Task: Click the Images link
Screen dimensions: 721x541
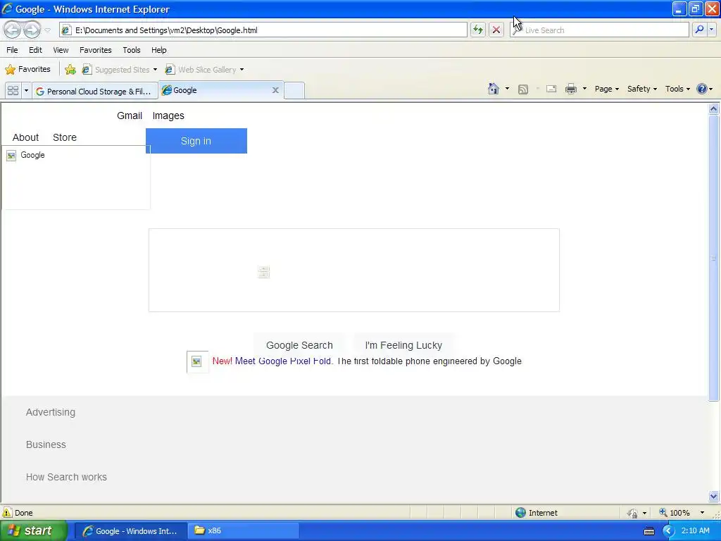Action: (x=168, y=116)
